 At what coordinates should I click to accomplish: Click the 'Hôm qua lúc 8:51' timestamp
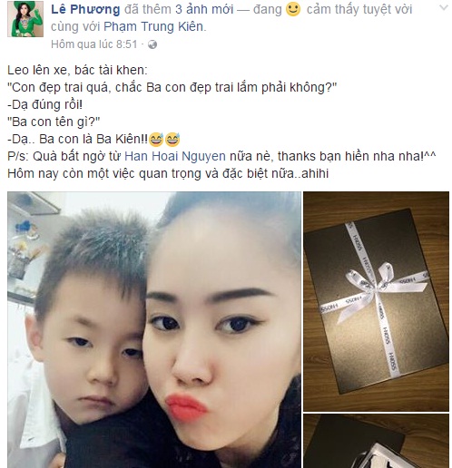(94, 44)
